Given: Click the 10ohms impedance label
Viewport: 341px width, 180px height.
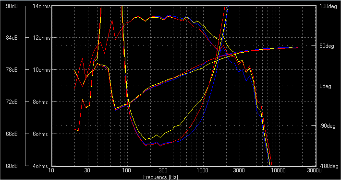Looking at the screenshot, I should click(x=41, y=70).
